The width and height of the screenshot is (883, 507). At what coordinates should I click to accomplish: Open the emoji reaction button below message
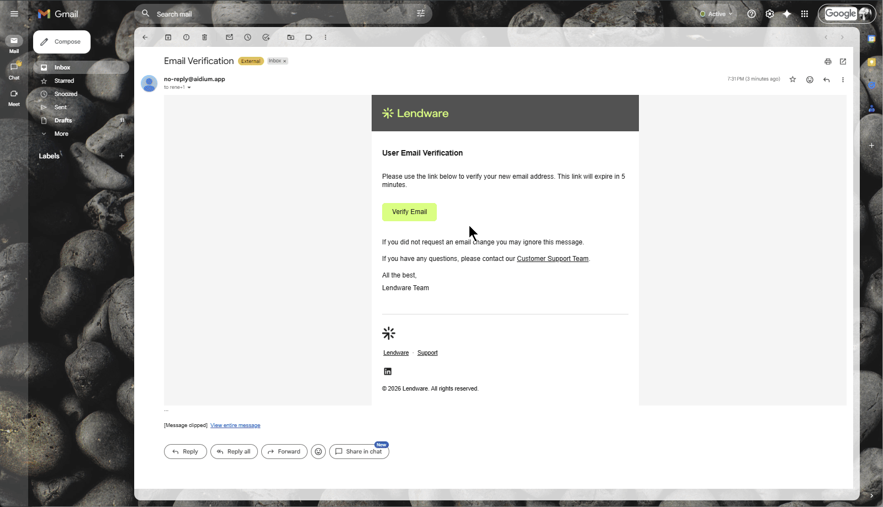pos(318,451)
